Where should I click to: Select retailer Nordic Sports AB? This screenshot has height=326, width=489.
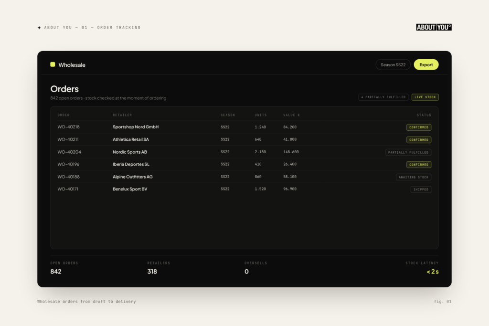point(130,152)
